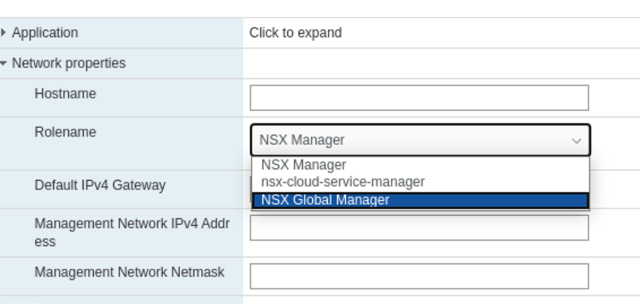Click the Rolename property label
The image size is (640, 304).
coord(65,132)
